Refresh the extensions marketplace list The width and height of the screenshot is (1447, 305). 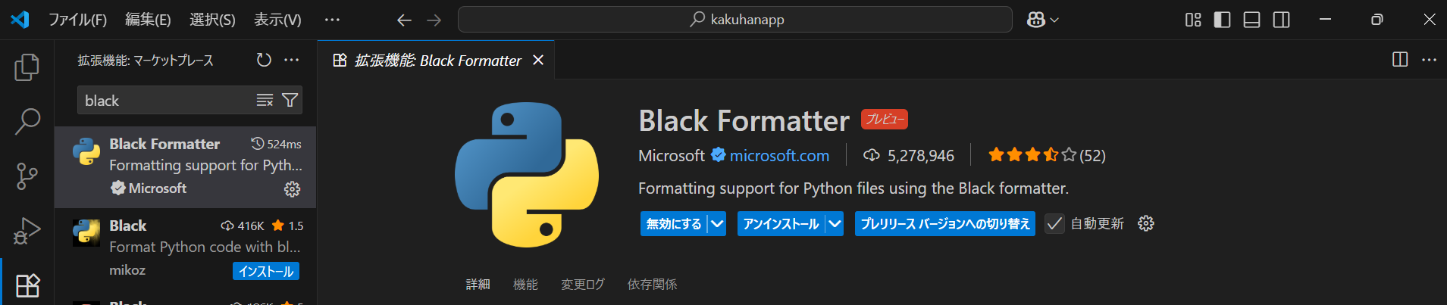click(264, 60)
